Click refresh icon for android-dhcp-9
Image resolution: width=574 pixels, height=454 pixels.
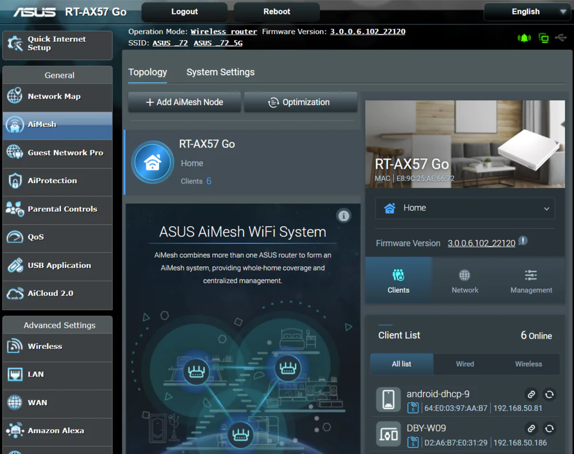[549, 394]
